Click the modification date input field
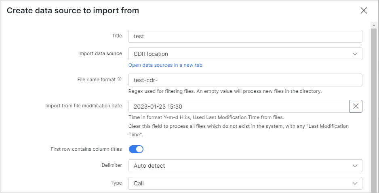Screen dimensions: 379x193 239,106
